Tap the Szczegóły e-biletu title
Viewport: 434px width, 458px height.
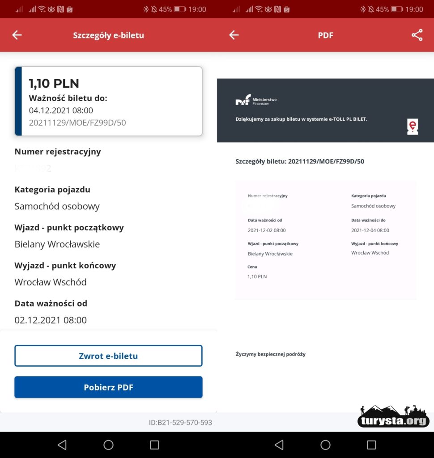coord(108,35)
